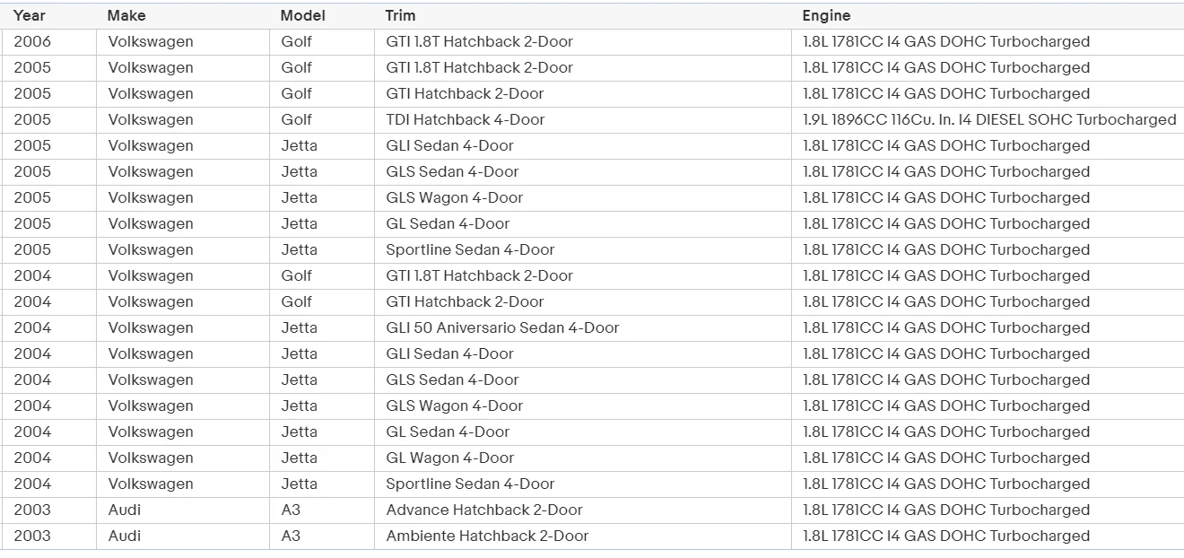
Task: Select the TDI Hatchback 4-Door trim cell
Action: point(466,119)
